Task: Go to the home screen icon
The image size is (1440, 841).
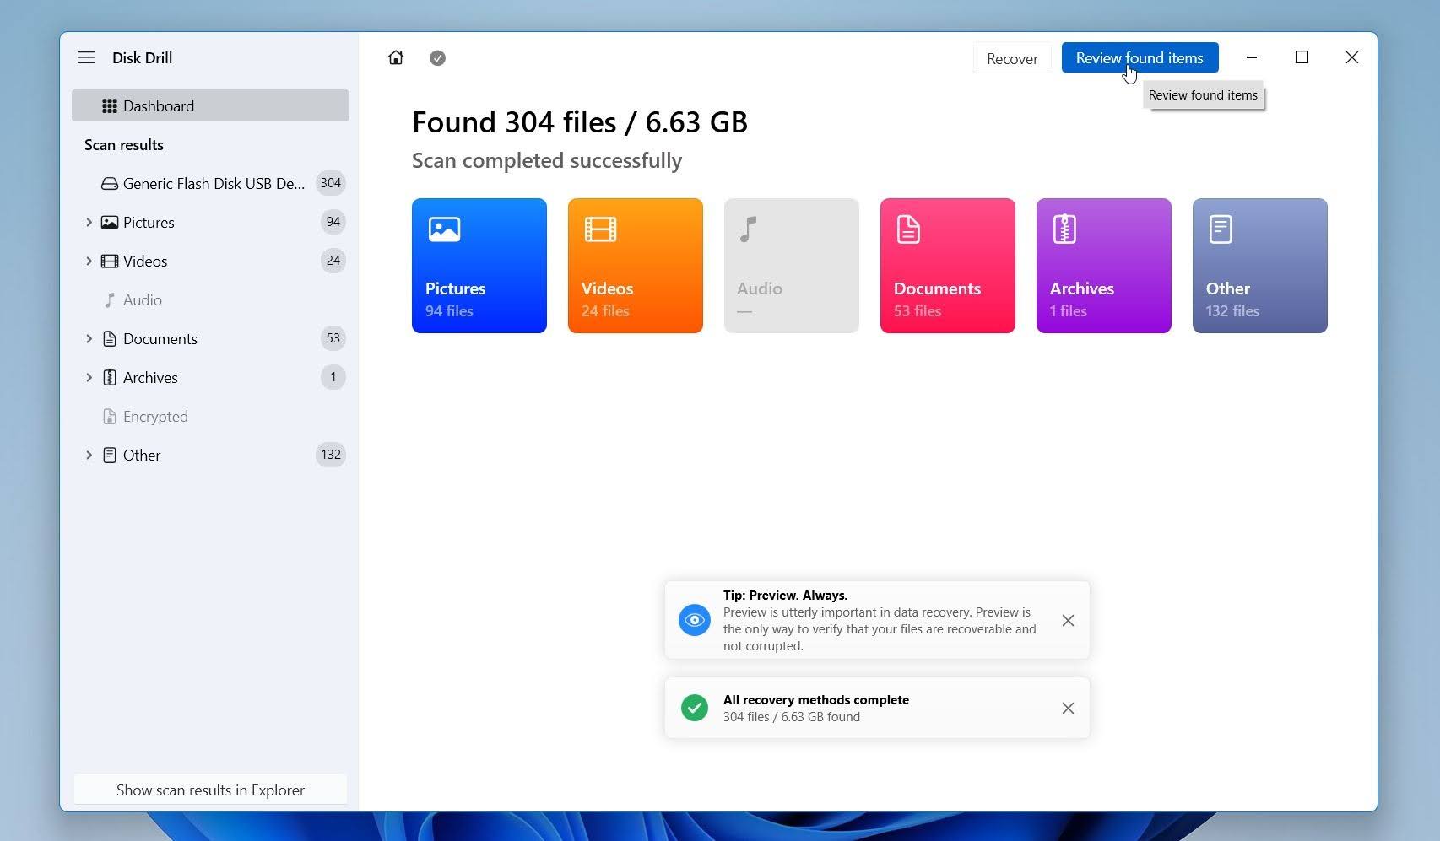Action: click(x=396, y=57)
